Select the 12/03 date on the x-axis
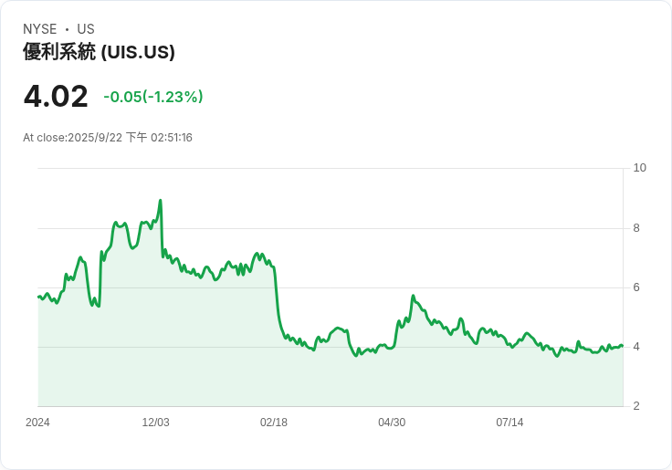This screenshot has width=672, height=470. pos(155,423)
